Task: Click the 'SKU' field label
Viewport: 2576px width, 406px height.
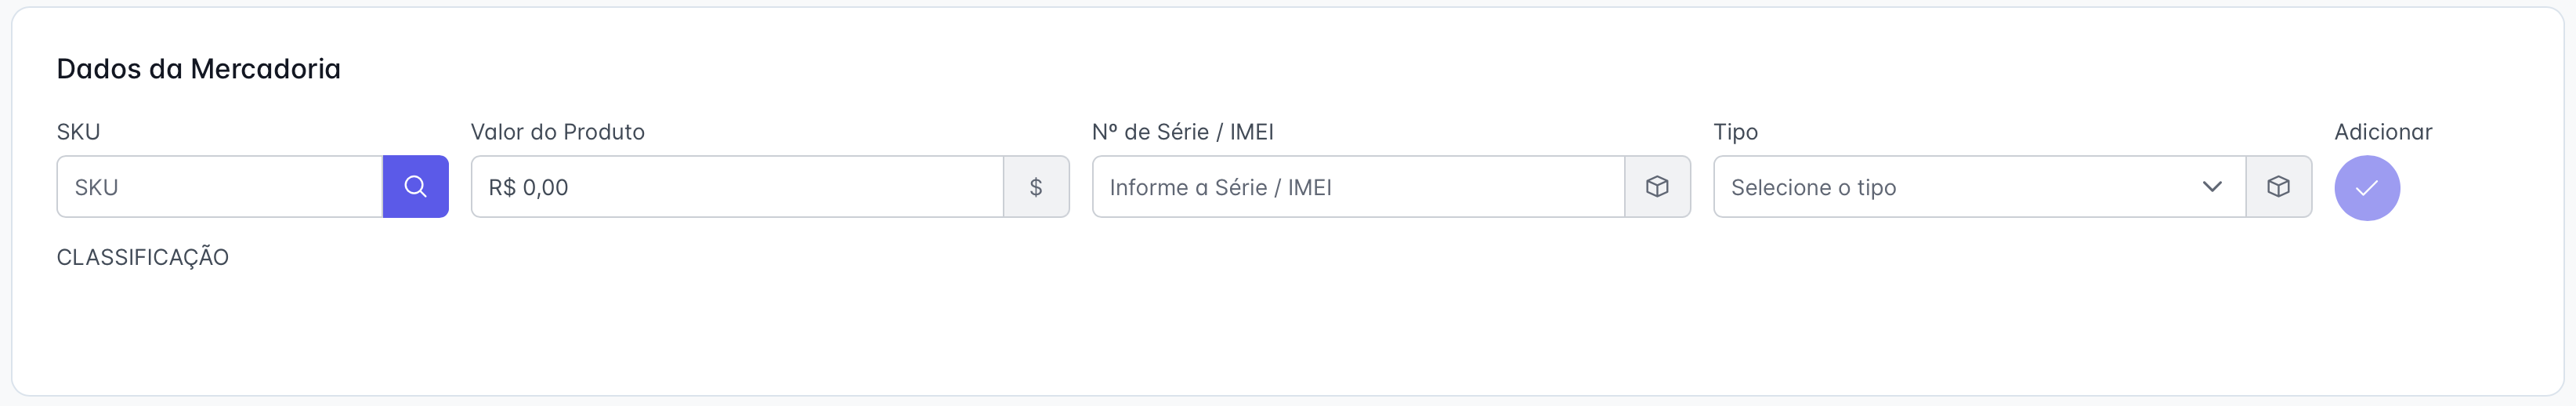Action: point(78,132)
